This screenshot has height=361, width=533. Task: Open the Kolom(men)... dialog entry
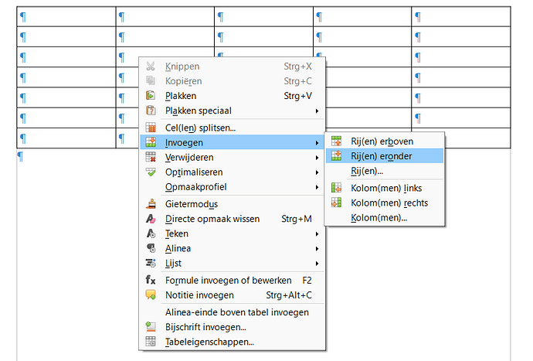(385, 218)
